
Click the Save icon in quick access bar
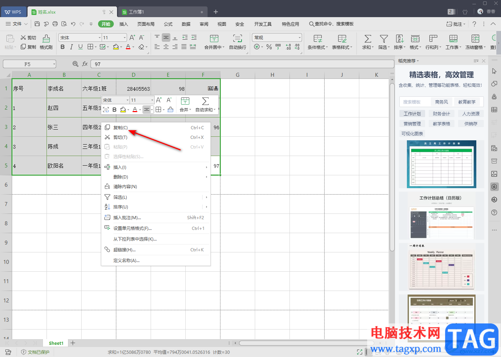tap(37, 24)
